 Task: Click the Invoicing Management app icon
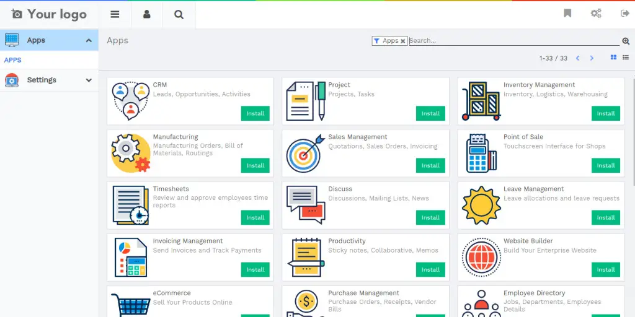point(130,257)
